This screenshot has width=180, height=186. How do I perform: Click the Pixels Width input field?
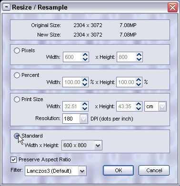(72, 57)
